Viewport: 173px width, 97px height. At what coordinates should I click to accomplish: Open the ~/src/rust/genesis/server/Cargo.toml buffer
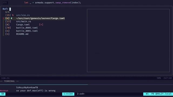tap(40, 18)
